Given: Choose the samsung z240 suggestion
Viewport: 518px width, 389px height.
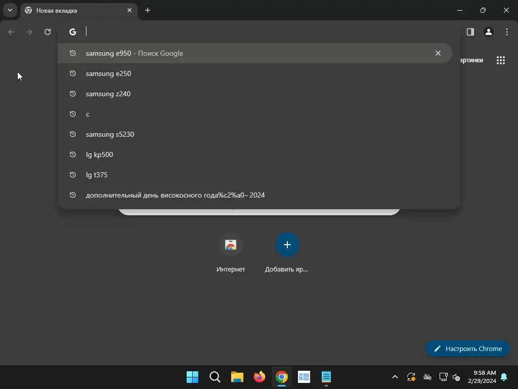Looking at the screenshot, I should 255,94.
